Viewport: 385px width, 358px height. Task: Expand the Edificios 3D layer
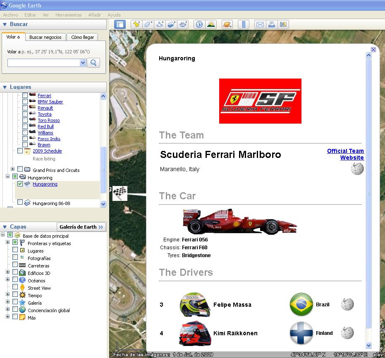pos(7,272)
